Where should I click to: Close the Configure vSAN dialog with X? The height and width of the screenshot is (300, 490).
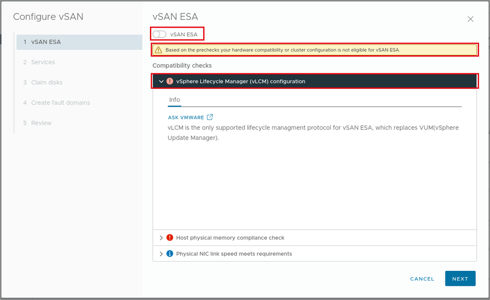[470, 19]
